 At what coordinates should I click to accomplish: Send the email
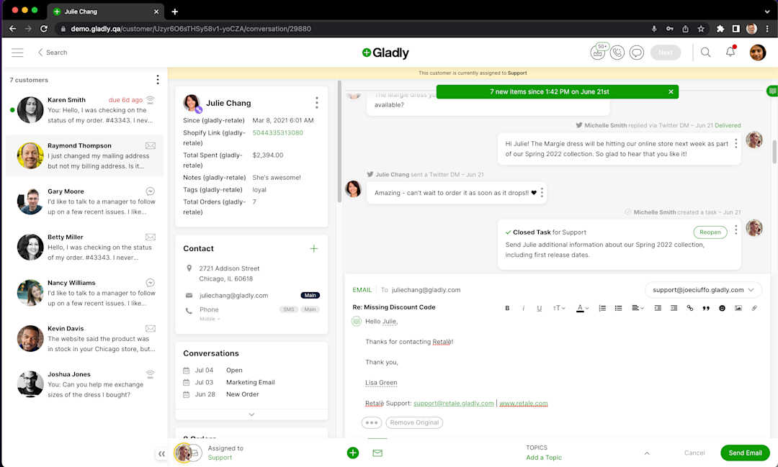point(745,453)
